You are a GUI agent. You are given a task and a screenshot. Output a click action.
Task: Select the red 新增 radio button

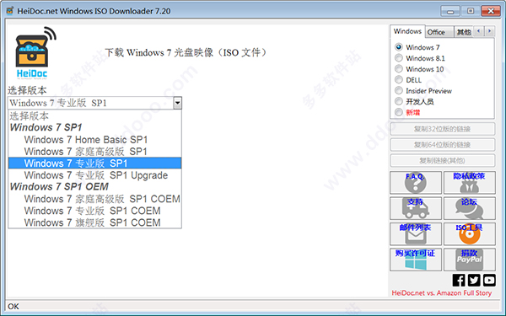click(399, 112)
